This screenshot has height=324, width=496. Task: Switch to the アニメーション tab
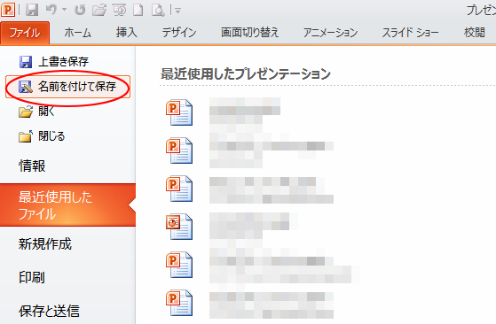point(330,33)
